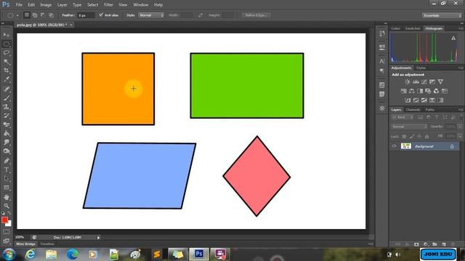Switch to the Paths tab
465x261 pixels.
click(429, 109)
